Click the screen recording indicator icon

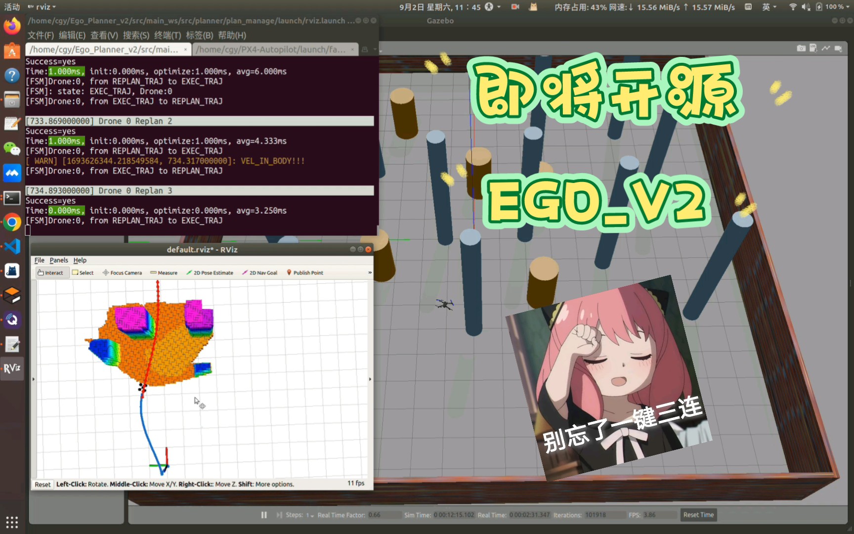click(515, 7)
